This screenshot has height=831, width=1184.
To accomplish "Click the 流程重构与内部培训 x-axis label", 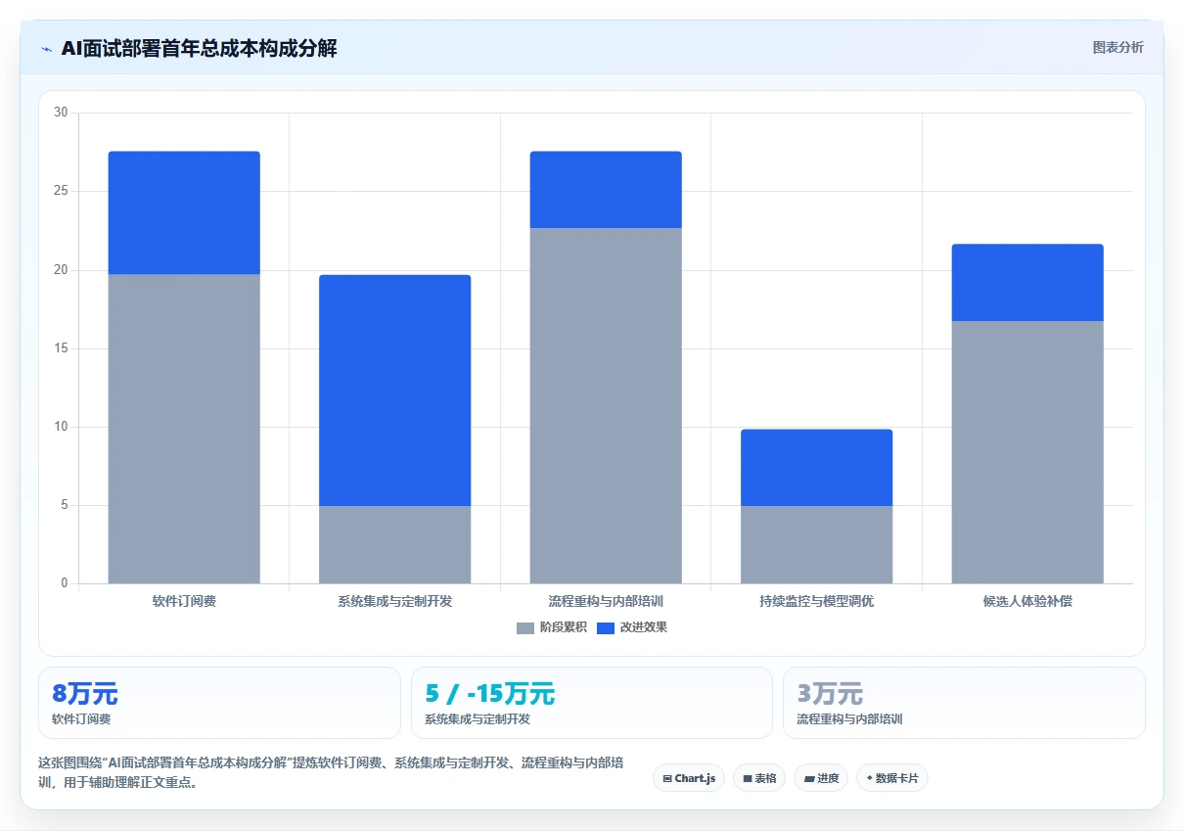I will [606, 601].
